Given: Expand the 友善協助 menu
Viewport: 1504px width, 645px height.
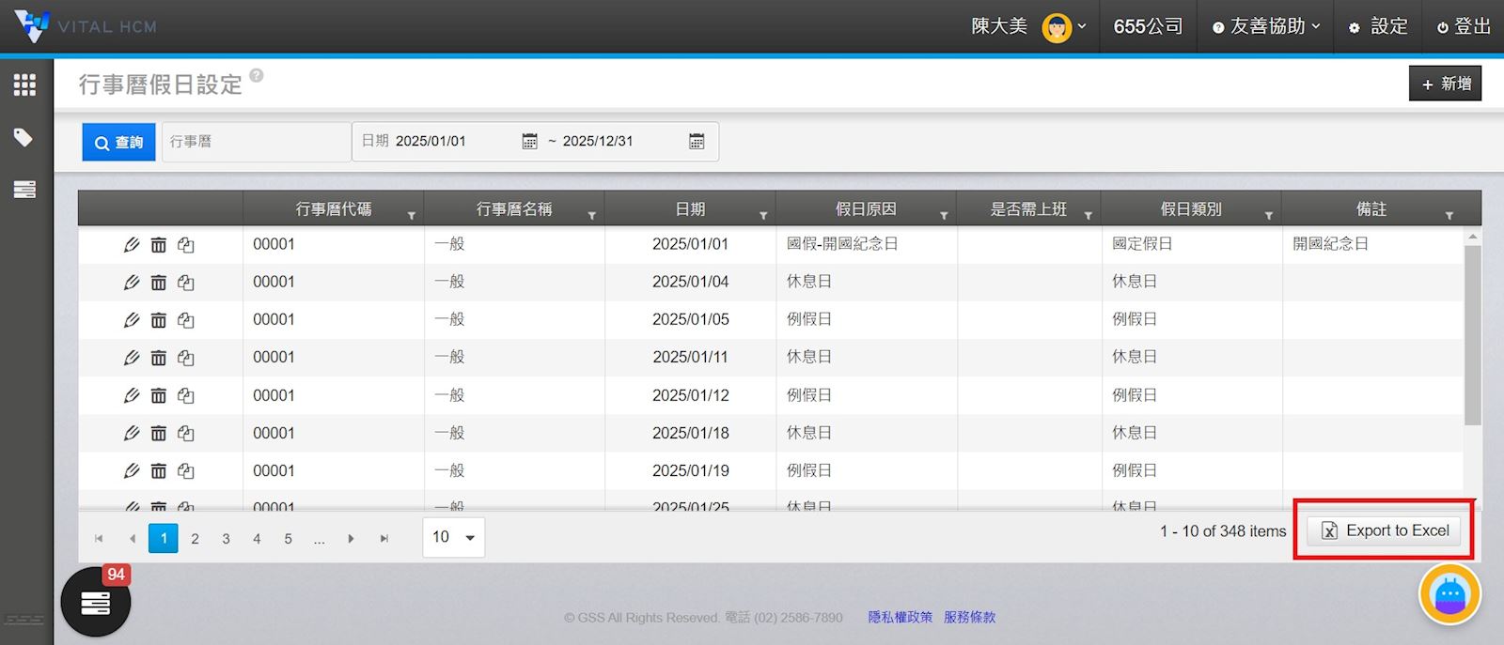Looking at the screenshot, I should (x=1266, y=27).
